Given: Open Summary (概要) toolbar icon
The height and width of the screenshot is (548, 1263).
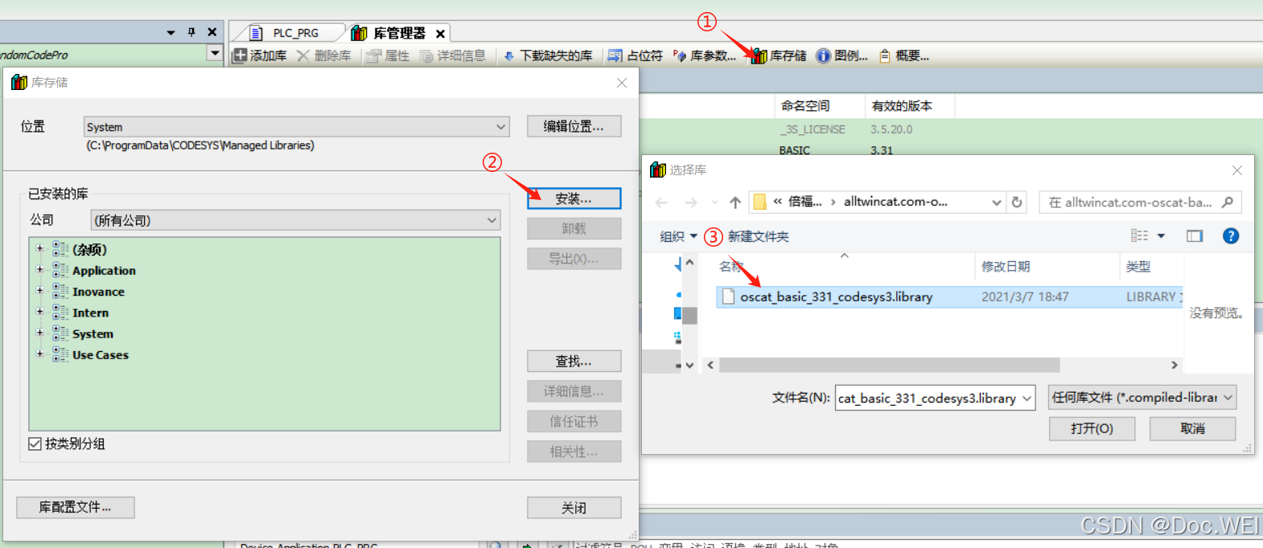Looking at the screenshot, I should tap(885, 55).
